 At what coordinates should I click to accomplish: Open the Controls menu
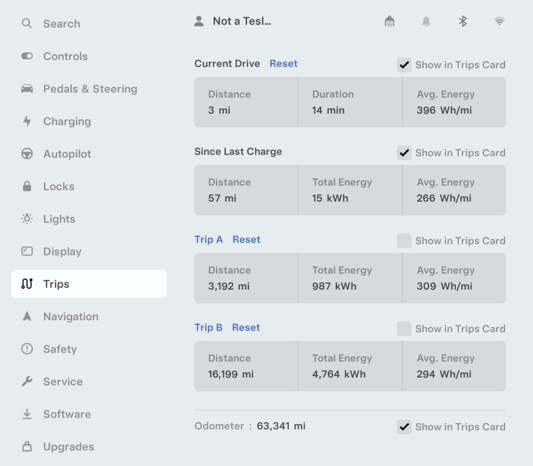click(89, 56)
